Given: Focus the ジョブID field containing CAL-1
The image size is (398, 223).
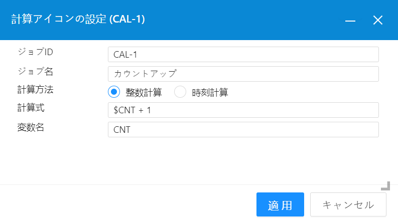Looking at the screenshot, I should coord(243,54).
